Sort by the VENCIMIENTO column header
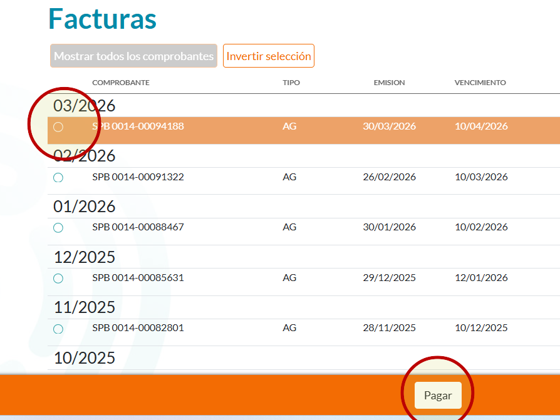Viewport: 560px width, 420px height. (480, 82)
